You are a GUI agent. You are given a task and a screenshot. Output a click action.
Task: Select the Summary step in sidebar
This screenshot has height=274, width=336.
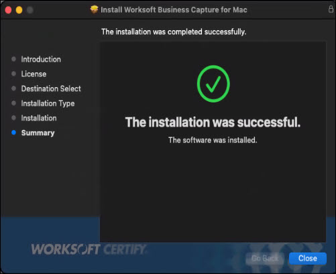38,133
